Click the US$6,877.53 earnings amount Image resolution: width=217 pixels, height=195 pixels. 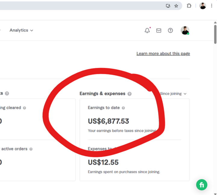[x=108, y=121]
